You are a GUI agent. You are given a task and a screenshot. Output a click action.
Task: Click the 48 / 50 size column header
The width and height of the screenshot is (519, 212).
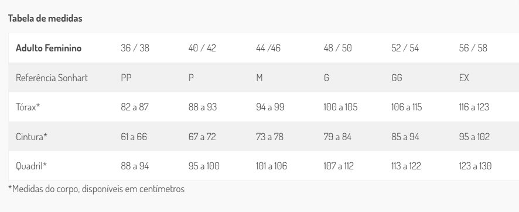tap(337, 48)
